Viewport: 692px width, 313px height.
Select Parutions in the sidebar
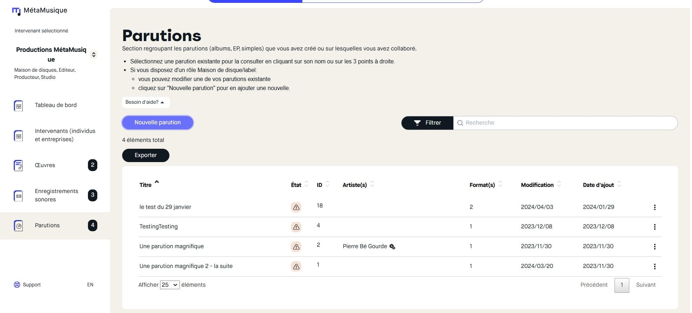47,225
